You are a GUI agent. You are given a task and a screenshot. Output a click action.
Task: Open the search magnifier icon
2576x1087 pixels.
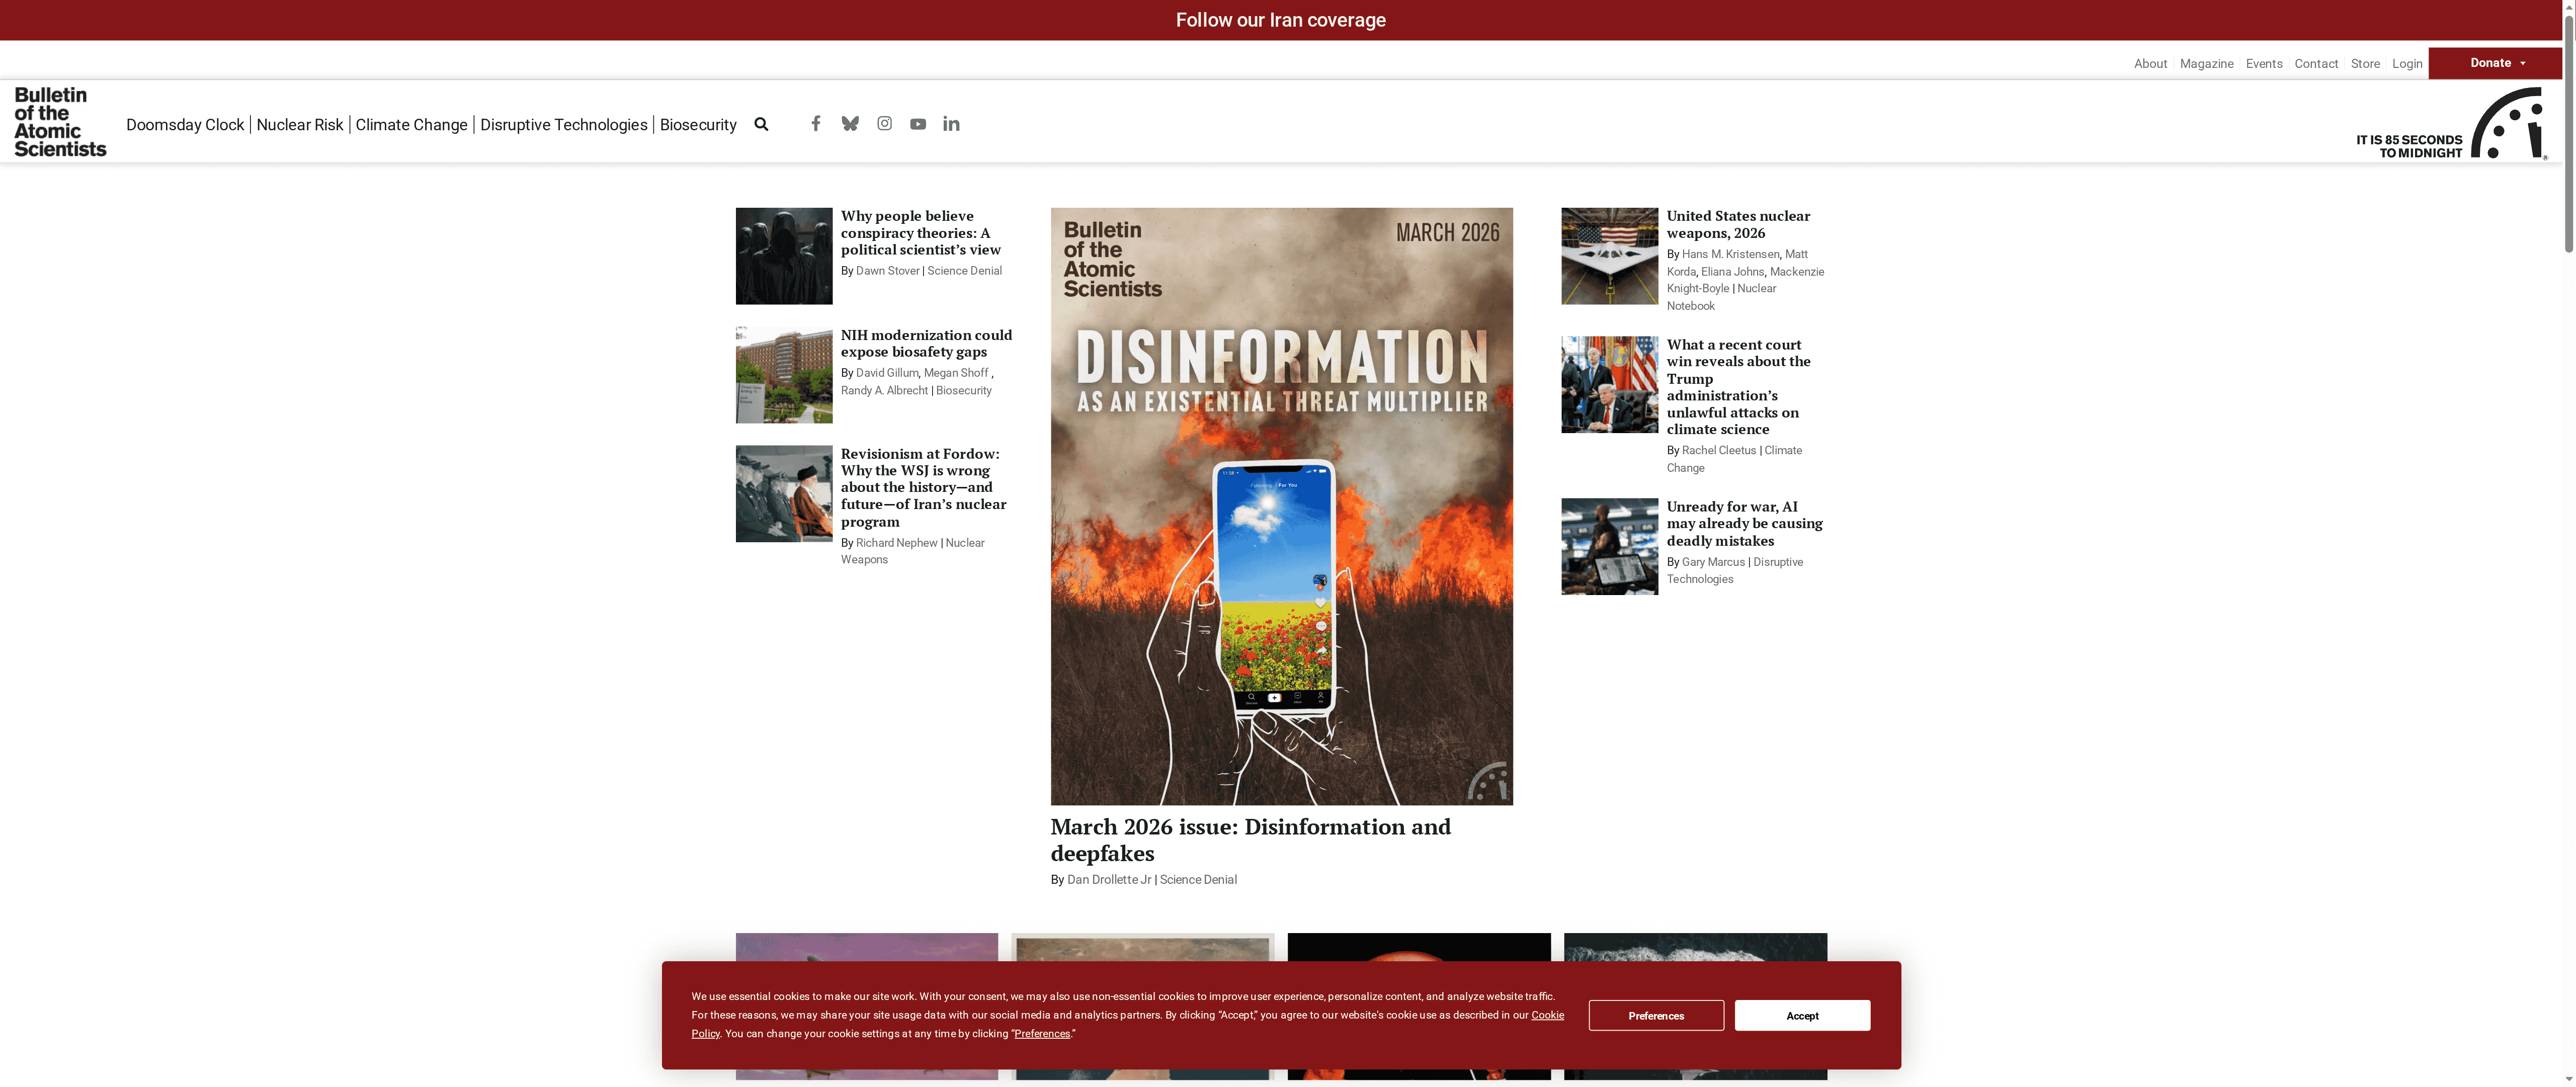pyautogui.click(x=761, y=124)
